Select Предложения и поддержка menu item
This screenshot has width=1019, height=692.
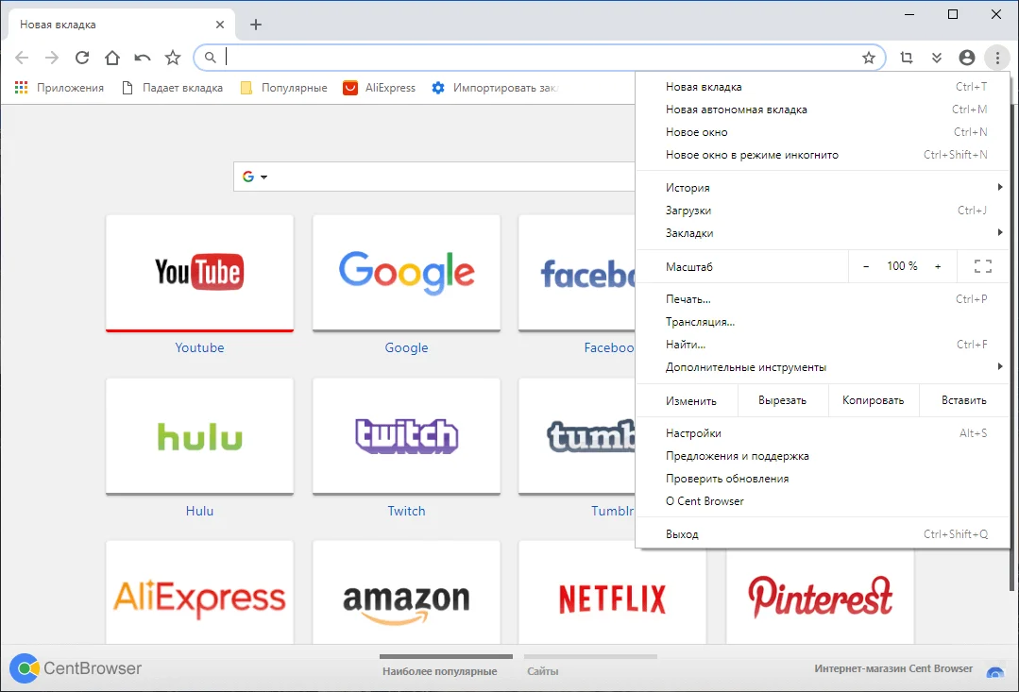tap(823, 456)
